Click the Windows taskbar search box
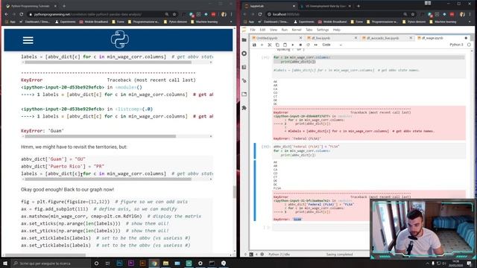This screenshot has height=268, width=477. [x=51, y=263]
